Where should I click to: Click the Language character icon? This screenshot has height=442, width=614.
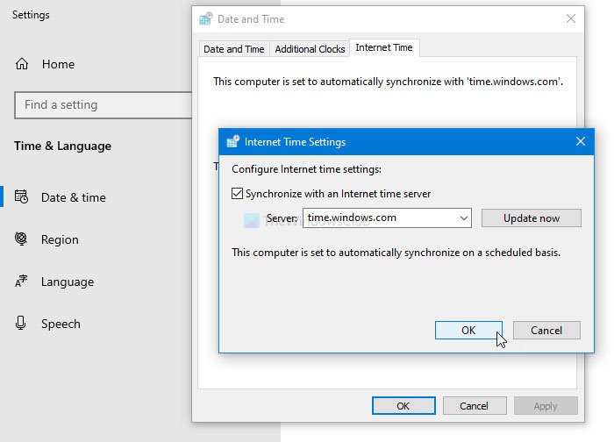(x=22, y=282)
